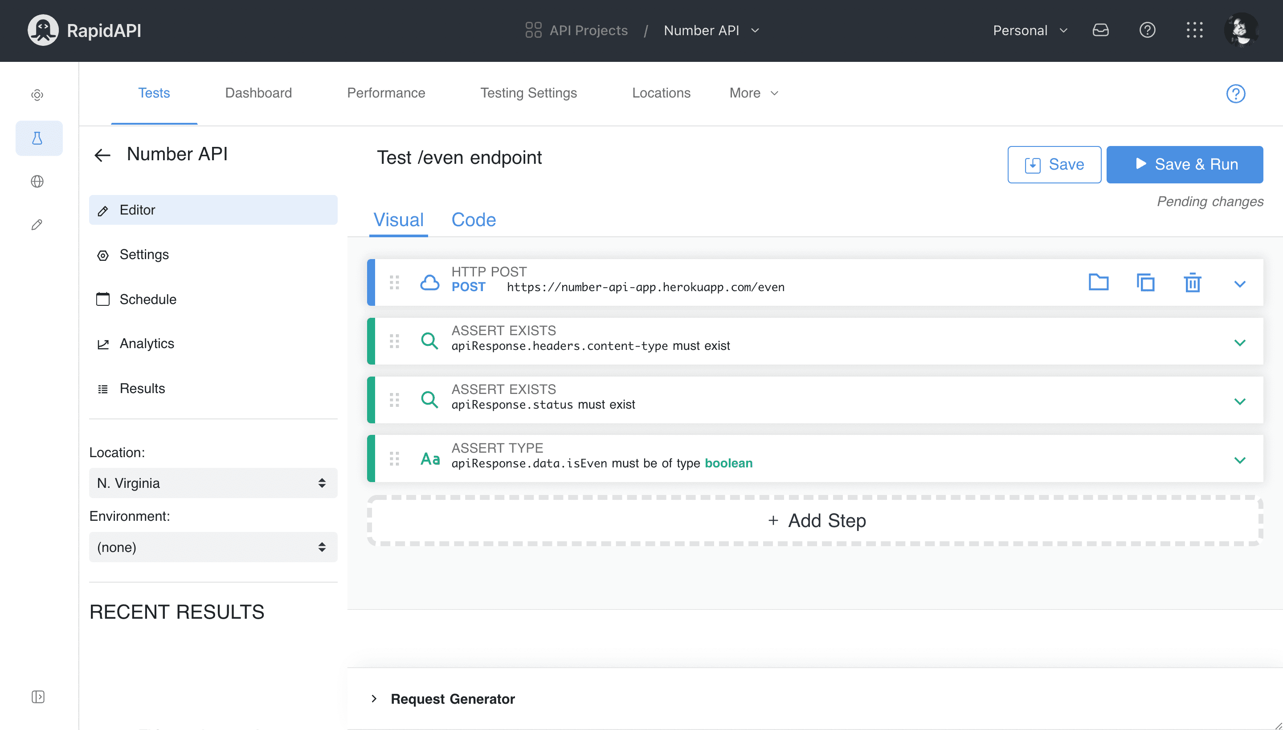Click the RECENT RESULTS heading
Viewport: 1283px width, 730px height.
click(176, 612)
